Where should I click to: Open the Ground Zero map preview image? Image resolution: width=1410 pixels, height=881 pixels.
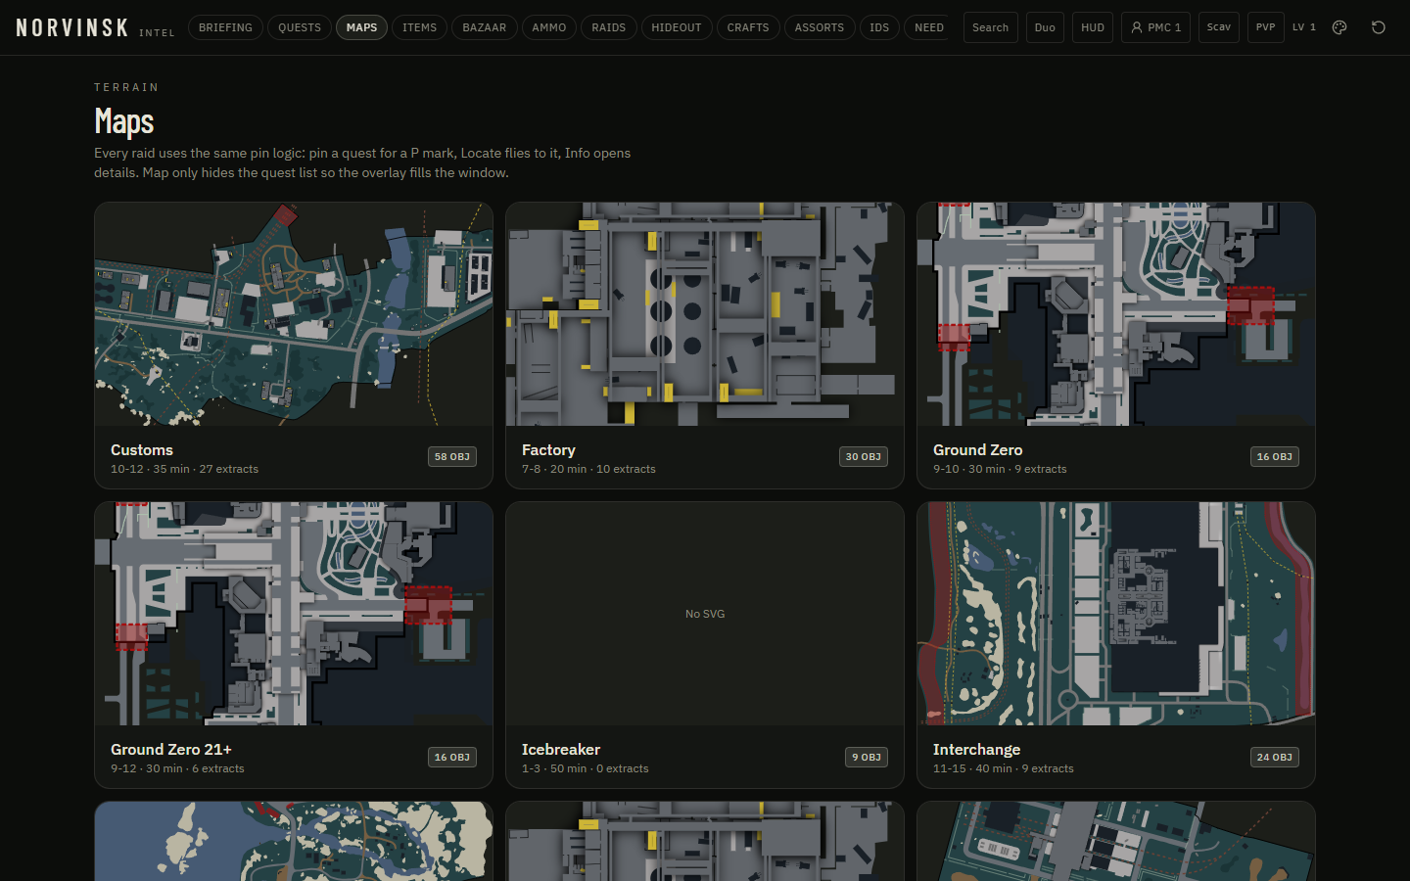[x=1116, y=314]
